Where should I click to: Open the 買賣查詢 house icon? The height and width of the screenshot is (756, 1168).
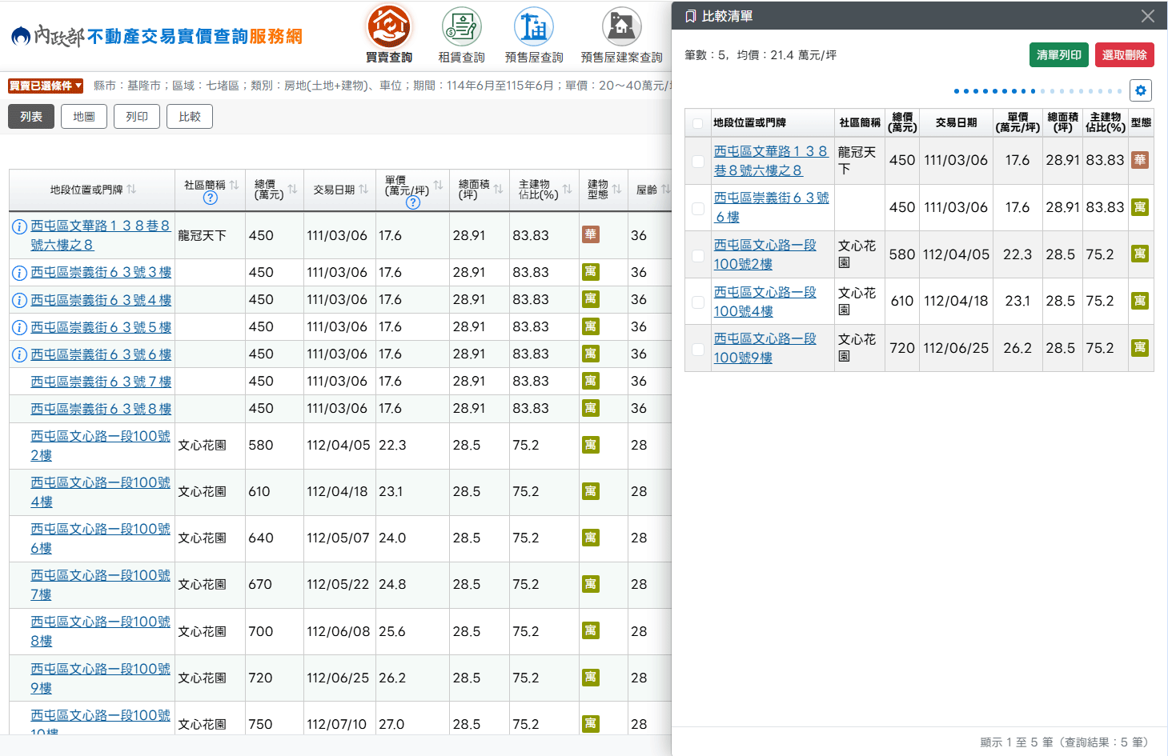coord(389,26)
